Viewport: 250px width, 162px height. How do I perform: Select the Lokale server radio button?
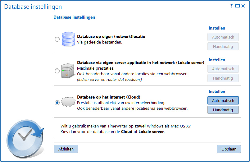(57, 71)
